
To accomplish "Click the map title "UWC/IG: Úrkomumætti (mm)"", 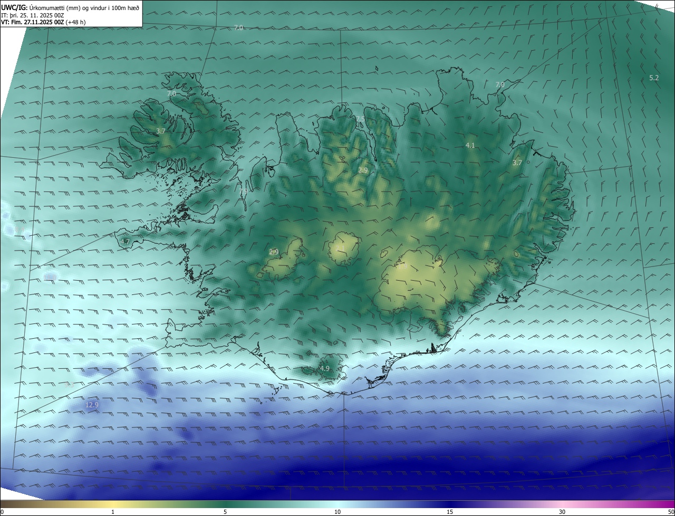I will point(42,7).
